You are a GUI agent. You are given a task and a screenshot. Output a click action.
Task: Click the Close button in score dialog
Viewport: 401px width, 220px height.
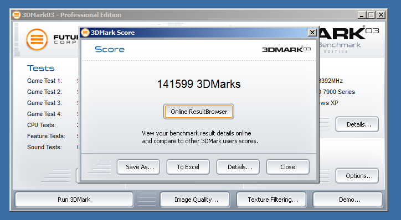click(x=287, y=167)
